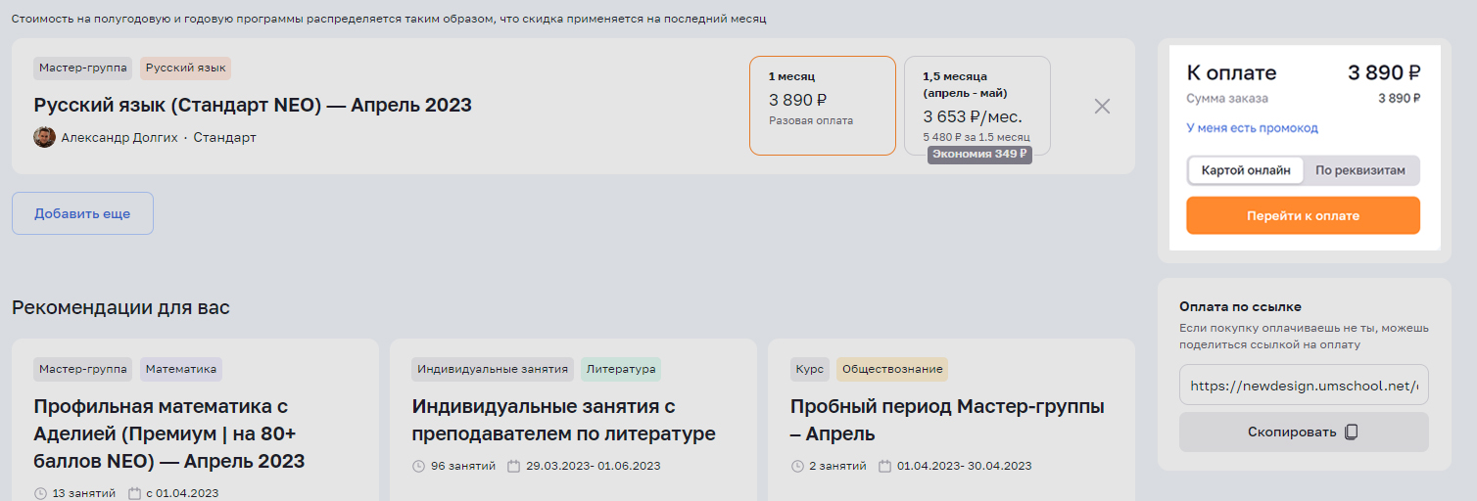Image resolution: width=1477 pixels, height=501 pixels.
Task: Click the Оплата по ссылке heading
Action: (x=1240, y=306)
